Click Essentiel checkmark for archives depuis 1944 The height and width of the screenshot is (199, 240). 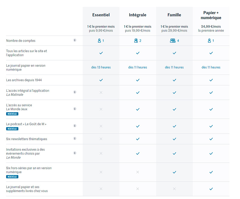pyautogui.click(x=101, y=80)
